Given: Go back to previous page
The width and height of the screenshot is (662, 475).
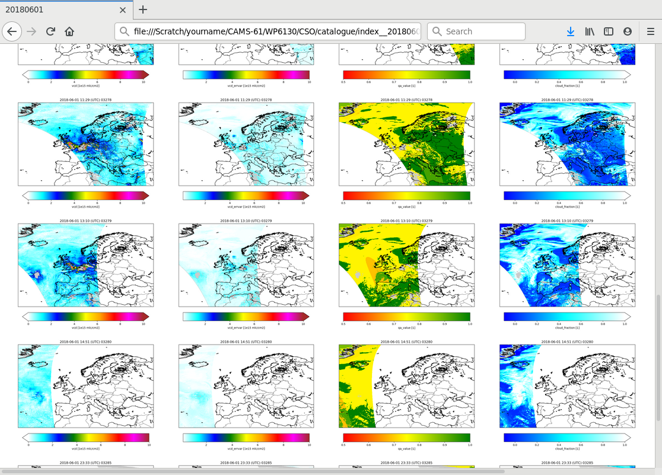Looking at the screenshot, I should pyautogui.click(x=12, y=31).
